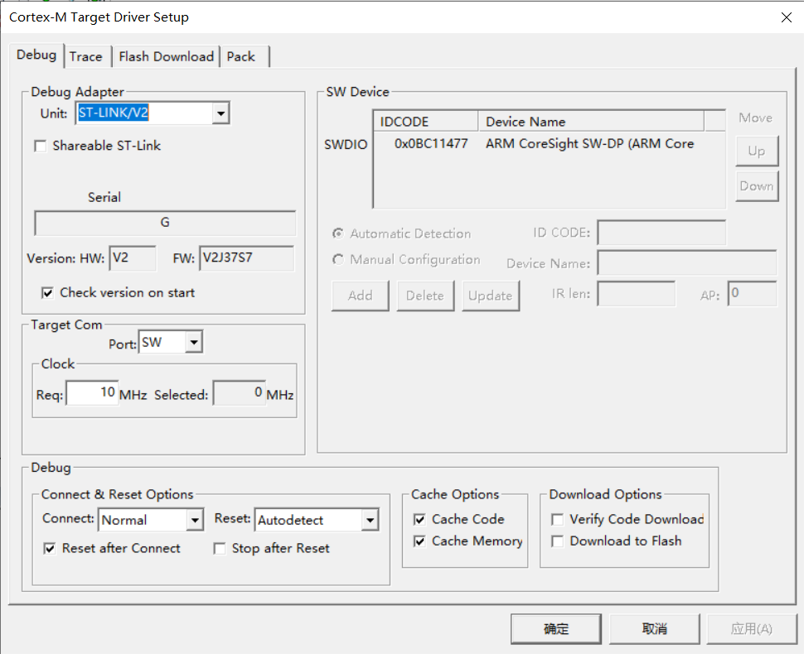804x654 pixels.
Task: Disable the Cache Code option
Action: pos(419,520)
